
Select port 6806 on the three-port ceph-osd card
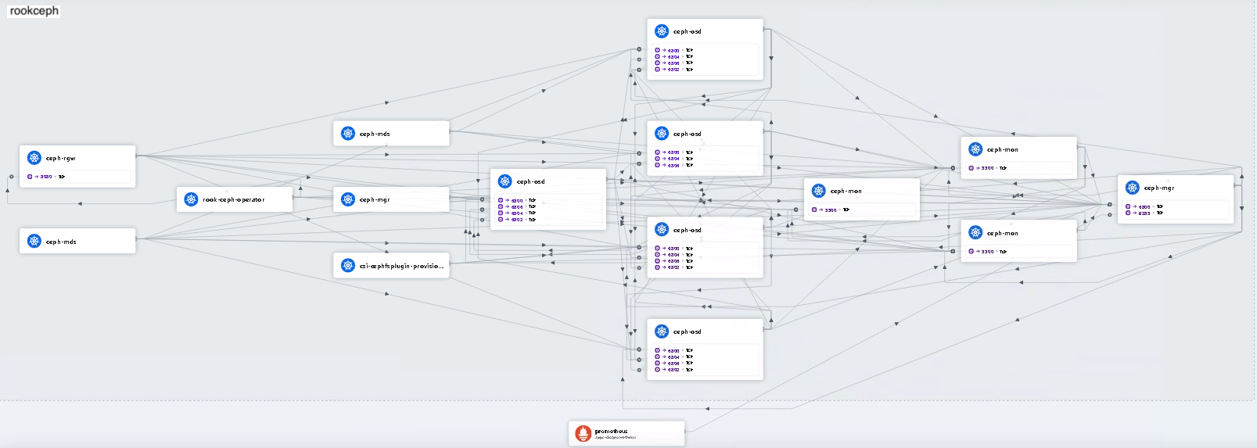[673, 166]
